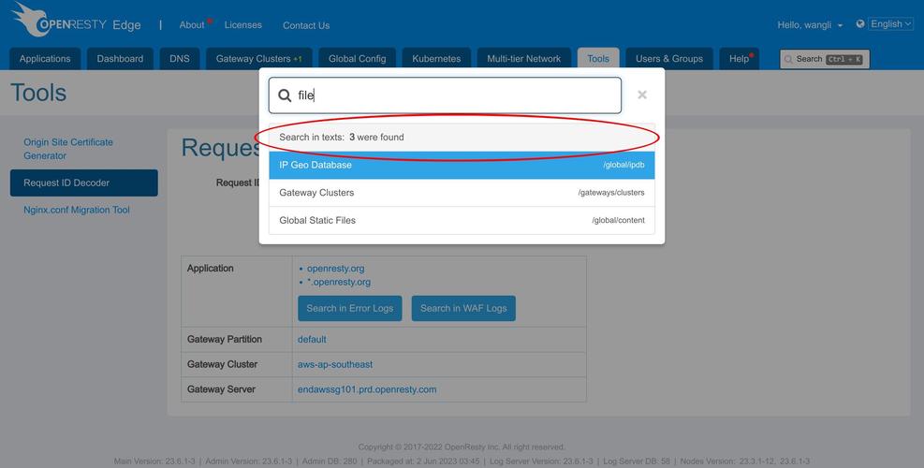The width and height of the screenshot is (924, 468).
Task: Open the Help tab
Action: (x=740, y=59)
